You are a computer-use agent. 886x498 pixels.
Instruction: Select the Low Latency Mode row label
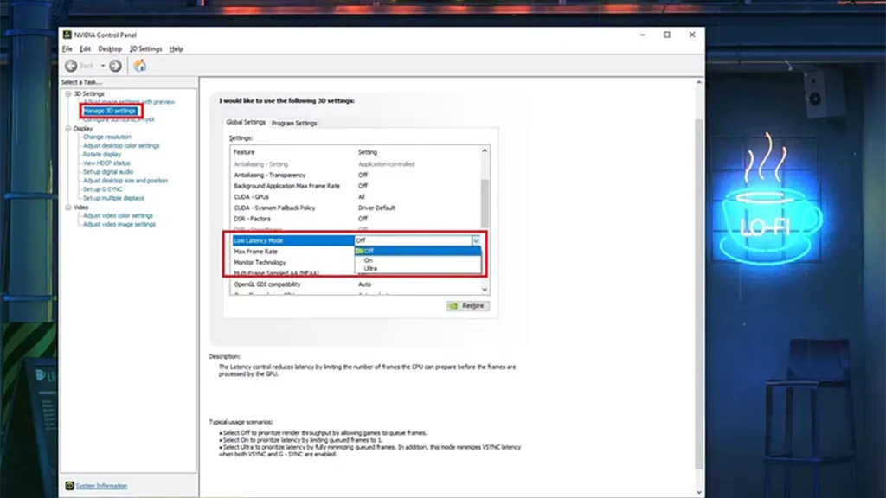(x=258, y=240)
